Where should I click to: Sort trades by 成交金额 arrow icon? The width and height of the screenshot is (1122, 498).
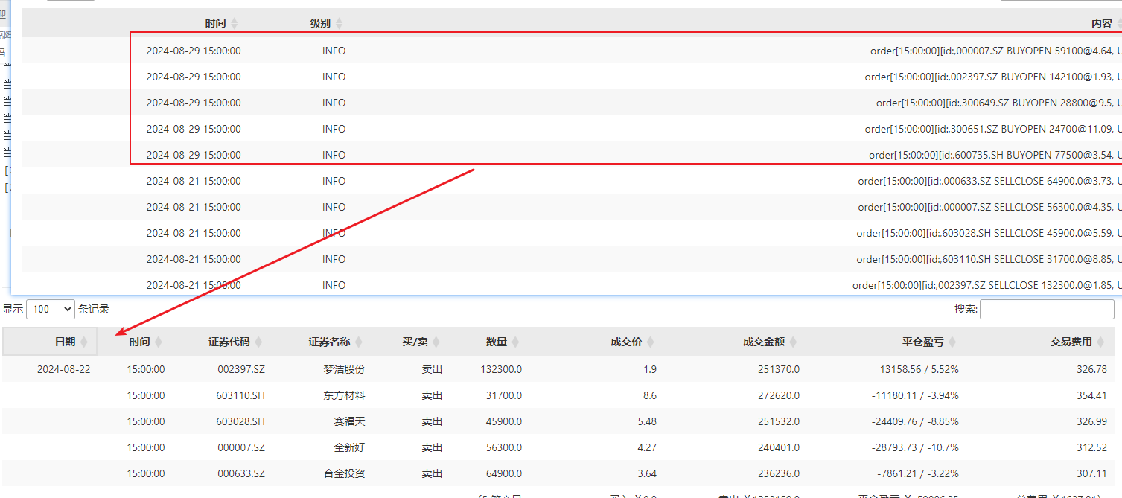click(x=794, y=342)
